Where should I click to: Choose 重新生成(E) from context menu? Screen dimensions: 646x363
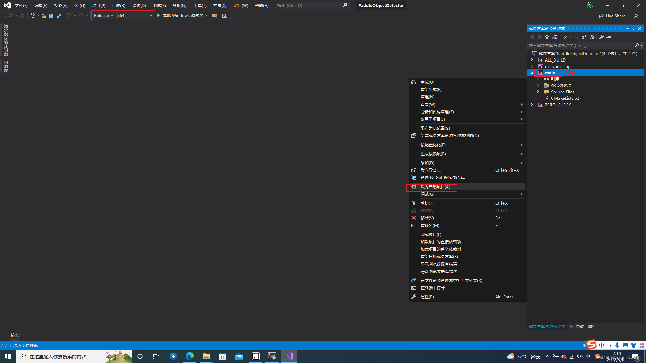point(467,89)
